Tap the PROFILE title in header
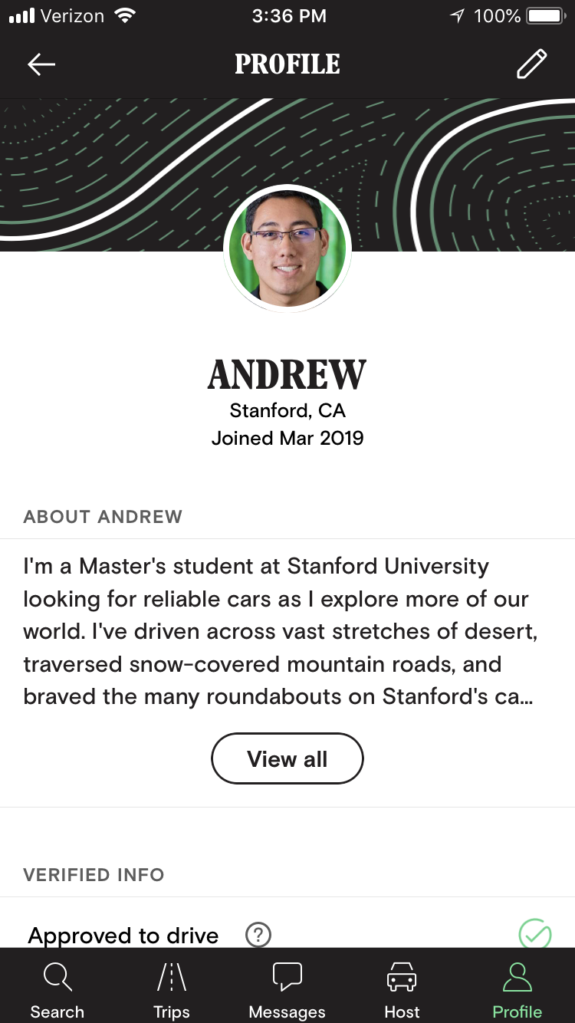Viewport: 575px width, 1023px height. tap(287, 64)
